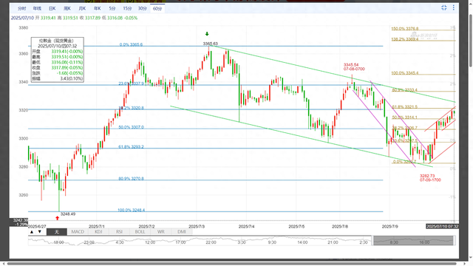Click the up triangle indicator arrow

(x=32, y=232)
